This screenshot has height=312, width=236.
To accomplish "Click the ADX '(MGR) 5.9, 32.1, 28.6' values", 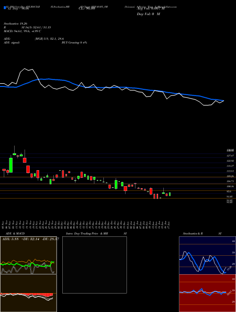I will click(49, 39).
